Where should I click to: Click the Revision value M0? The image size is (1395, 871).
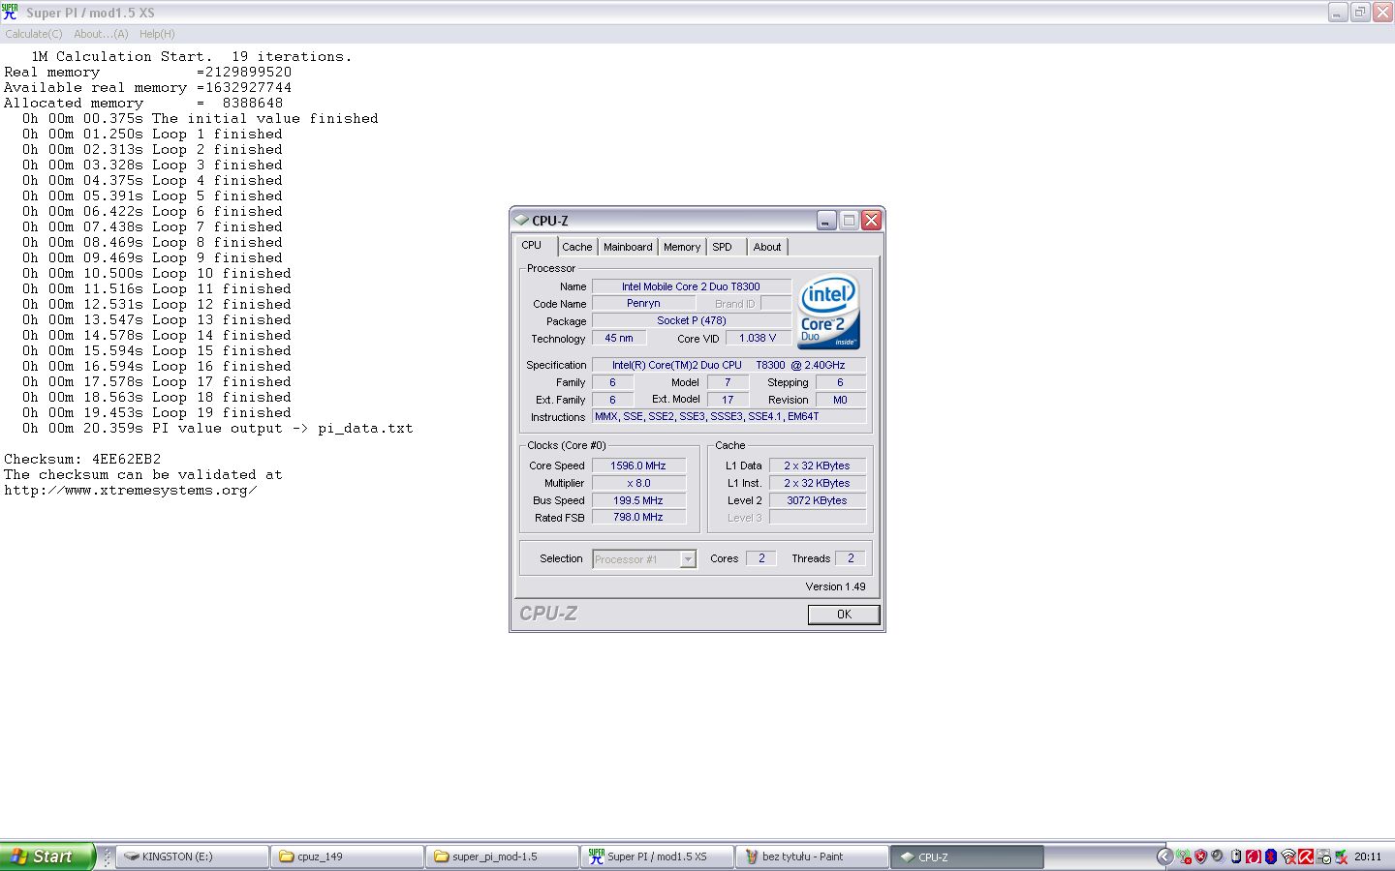coord(840,400)
